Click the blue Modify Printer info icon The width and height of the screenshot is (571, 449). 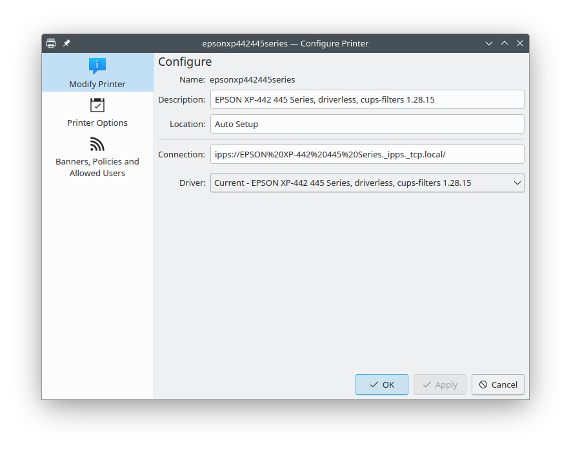point(97,66)
